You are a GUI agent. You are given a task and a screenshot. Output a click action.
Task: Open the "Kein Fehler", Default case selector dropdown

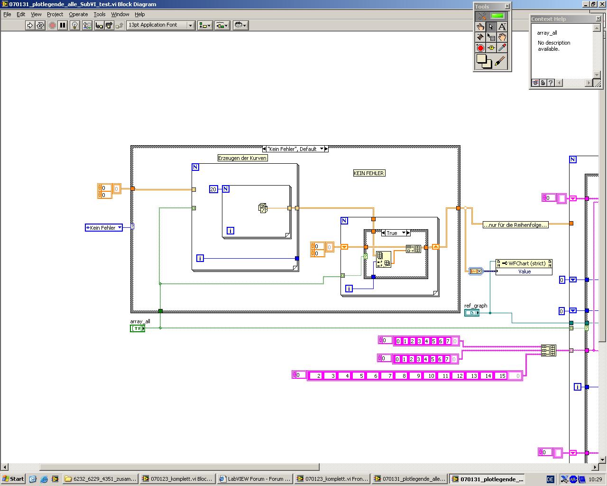coord(322,149)
